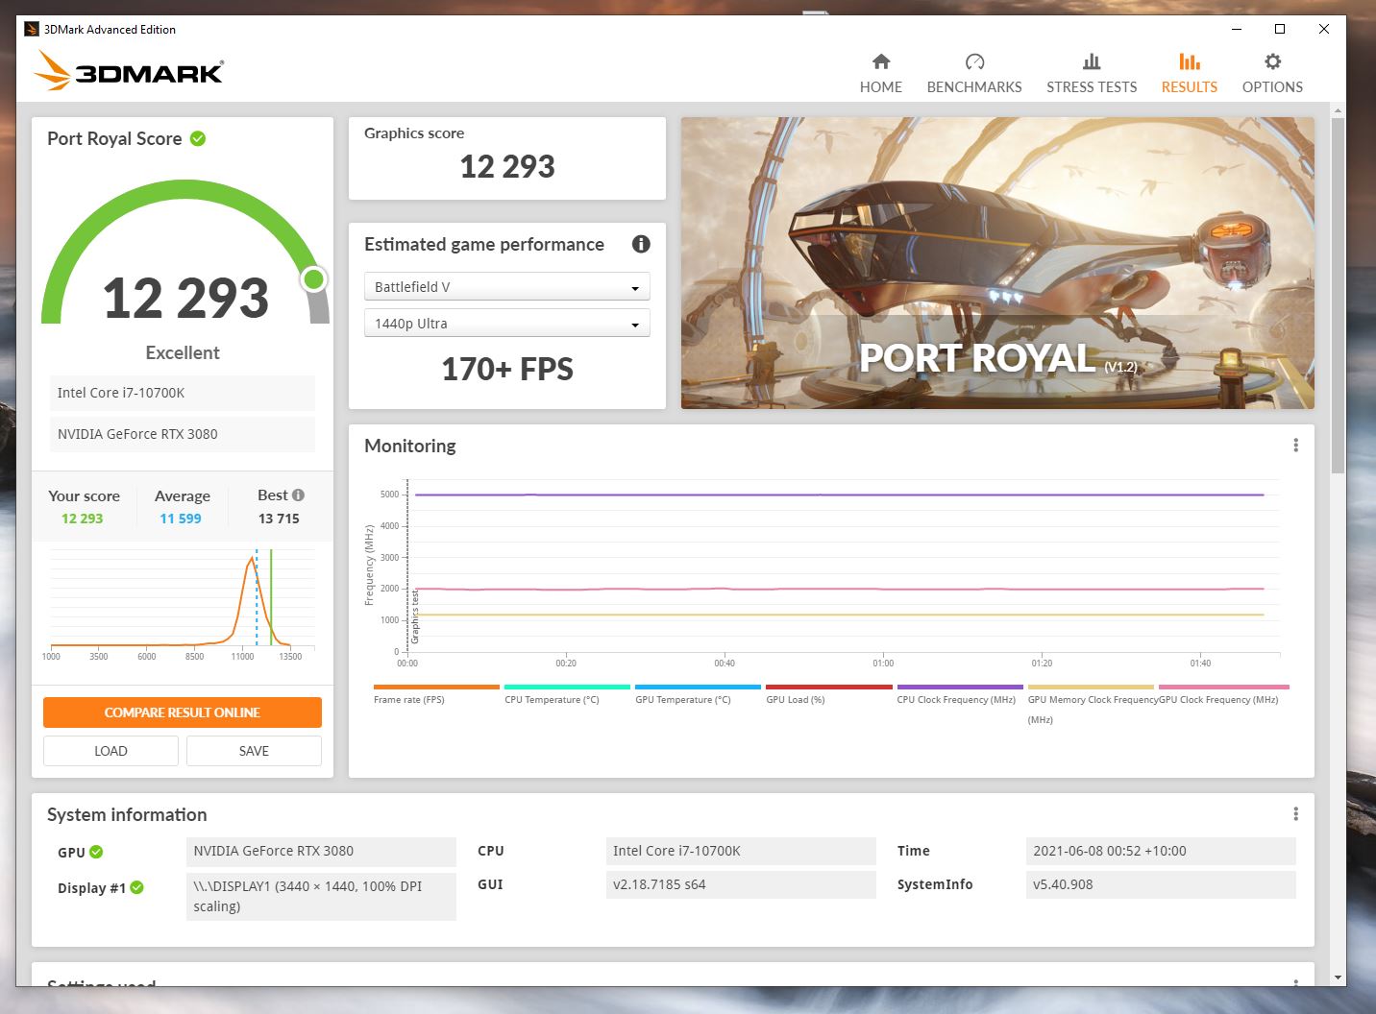The image size is (1376, 1014).
Task: Close the 3DMark window
Action: pyautogui.click(x=1324, y=29)
